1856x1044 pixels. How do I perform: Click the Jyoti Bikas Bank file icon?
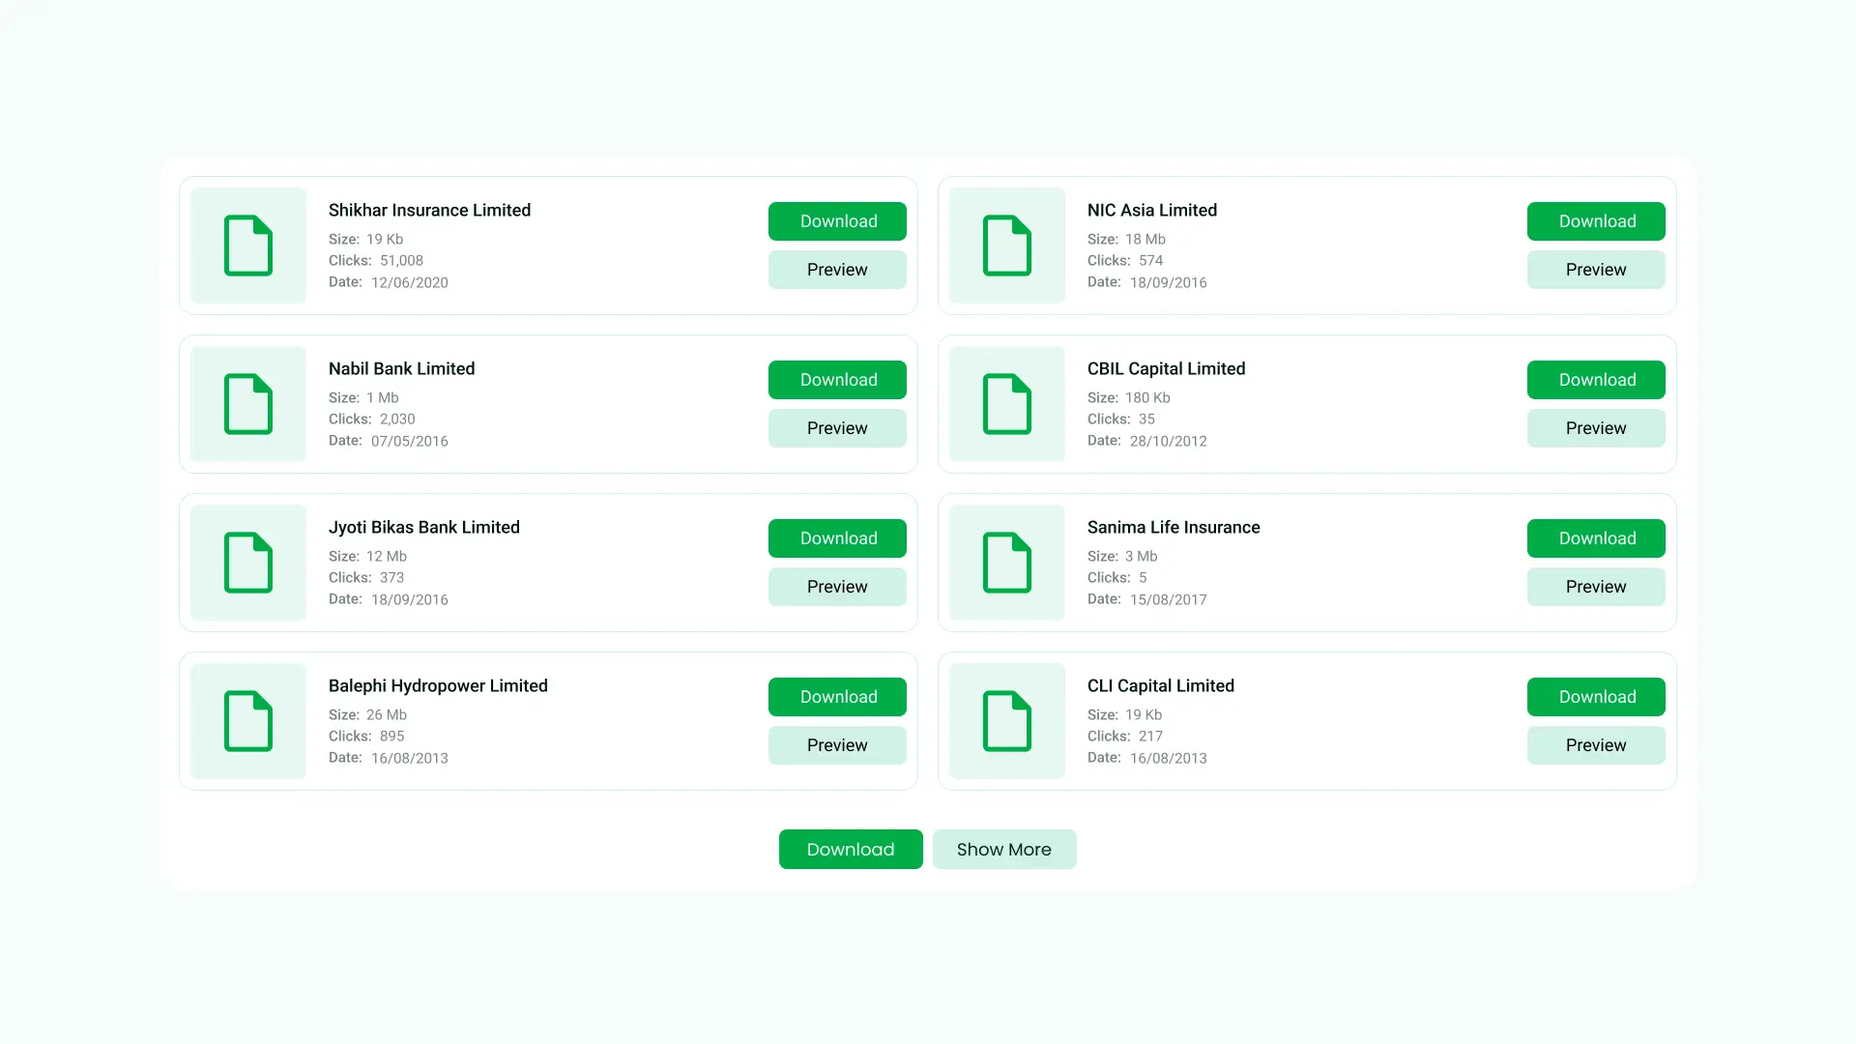click(247, 563)
